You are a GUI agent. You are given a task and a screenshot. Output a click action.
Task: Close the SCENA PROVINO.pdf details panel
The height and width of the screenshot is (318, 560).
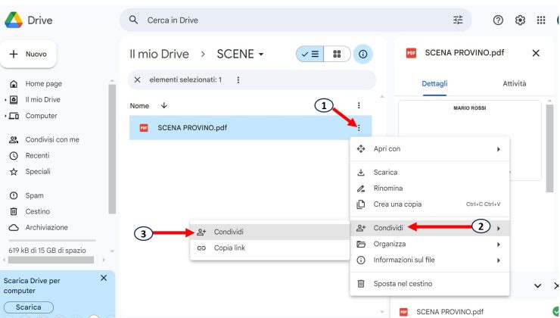(x=536, y=53)
